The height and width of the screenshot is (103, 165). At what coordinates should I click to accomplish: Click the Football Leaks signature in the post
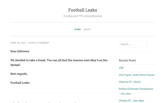[x=20, y=83]
